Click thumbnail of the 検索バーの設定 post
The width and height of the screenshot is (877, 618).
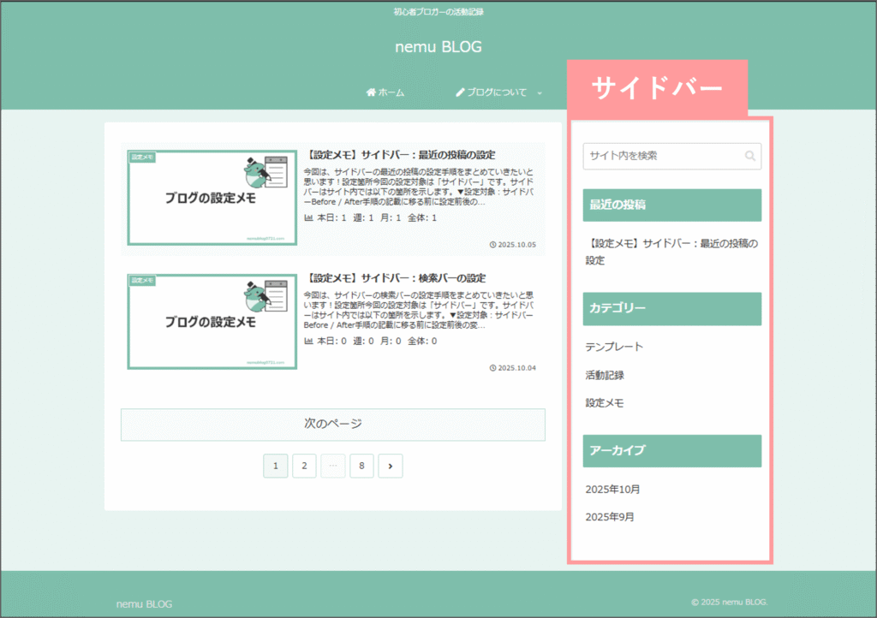click(x=212, y=321)
